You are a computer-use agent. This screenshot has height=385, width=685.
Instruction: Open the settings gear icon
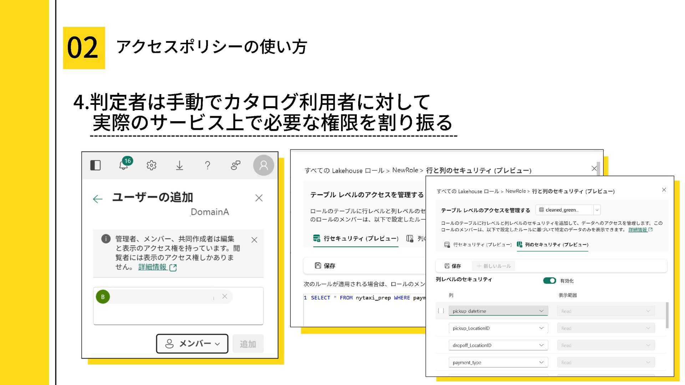(x=151, y=165)
